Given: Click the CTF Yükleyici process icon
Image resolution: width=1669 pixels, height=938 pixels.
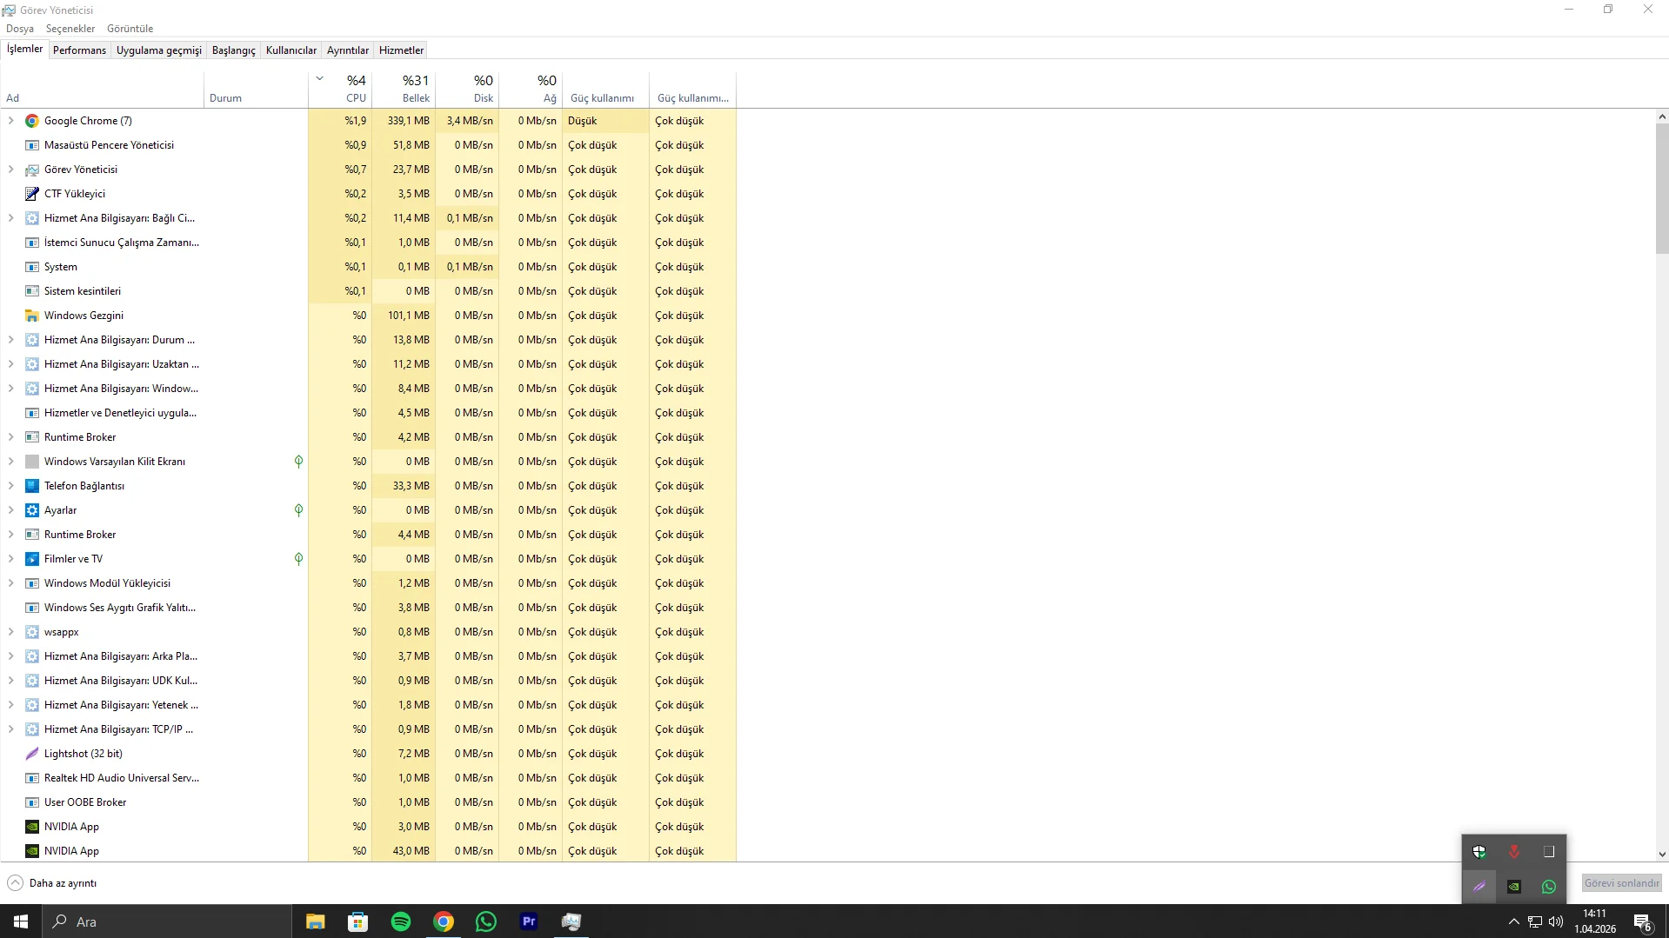Looking at the screenshot, I should tap(32, 194).
